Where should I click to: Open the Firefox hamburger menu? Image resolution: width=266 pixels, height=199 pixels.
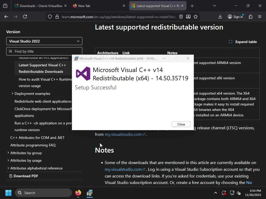[x=260, y=17]
